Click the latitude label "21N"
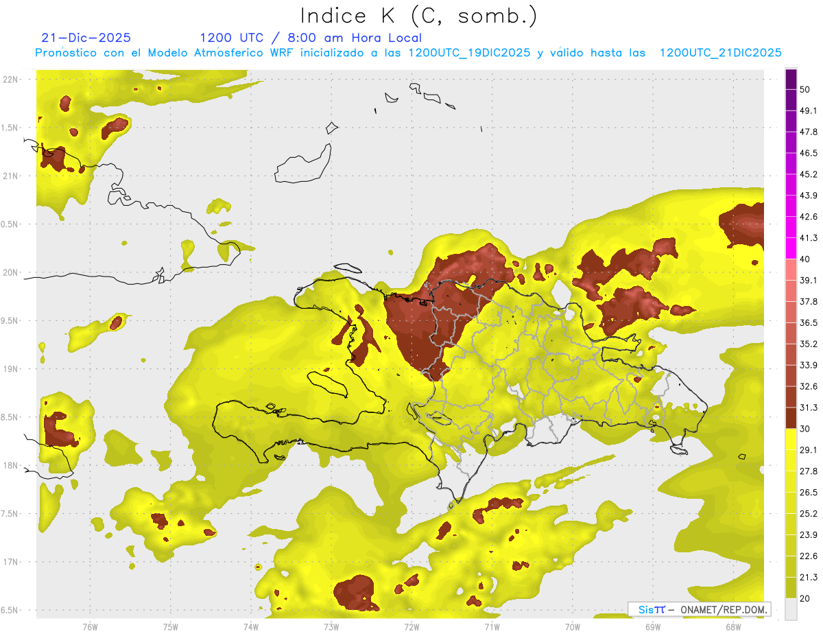This screenshot has width=823, height=636. click(x=10, y=176)
